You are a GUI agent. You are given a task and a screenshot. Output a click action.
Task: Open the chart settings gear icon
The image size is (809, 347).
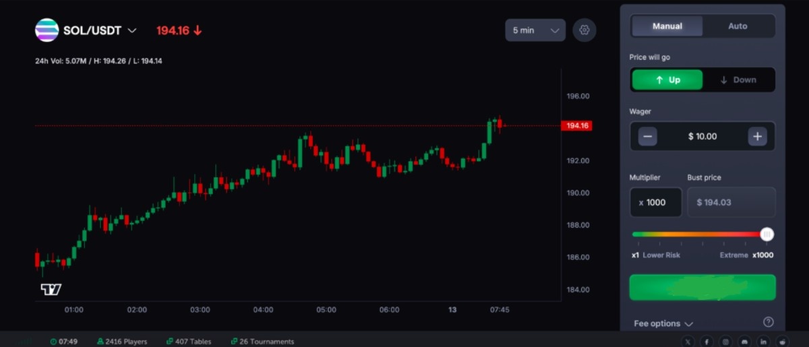pos(585,30)
